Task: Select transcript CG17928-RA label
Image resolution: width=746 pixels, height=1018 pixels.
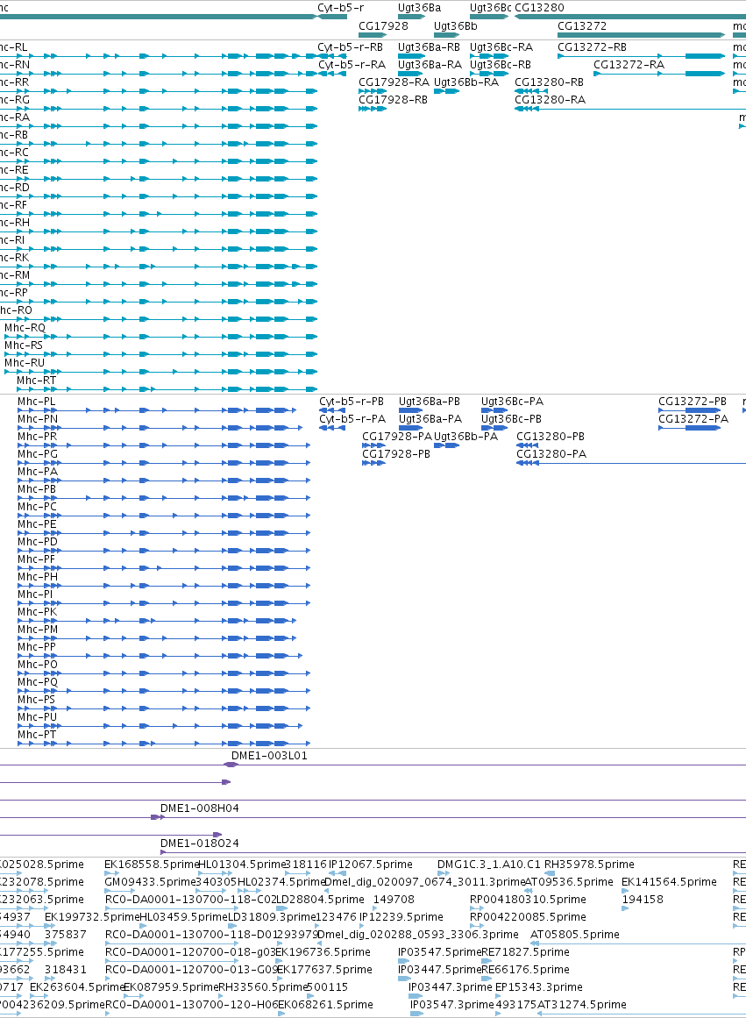Action: 394,82
